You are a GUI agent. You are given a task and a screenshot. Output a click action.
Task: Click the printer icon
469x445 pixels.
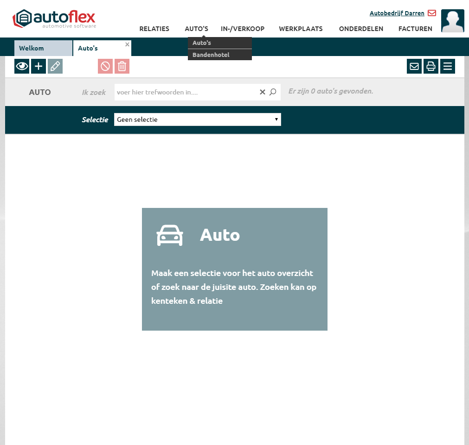coord(431,66)
